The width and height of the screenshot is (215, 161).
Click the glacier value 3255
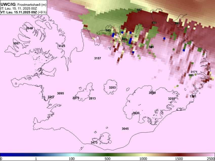pyautogui.click(x=171, y=99)
